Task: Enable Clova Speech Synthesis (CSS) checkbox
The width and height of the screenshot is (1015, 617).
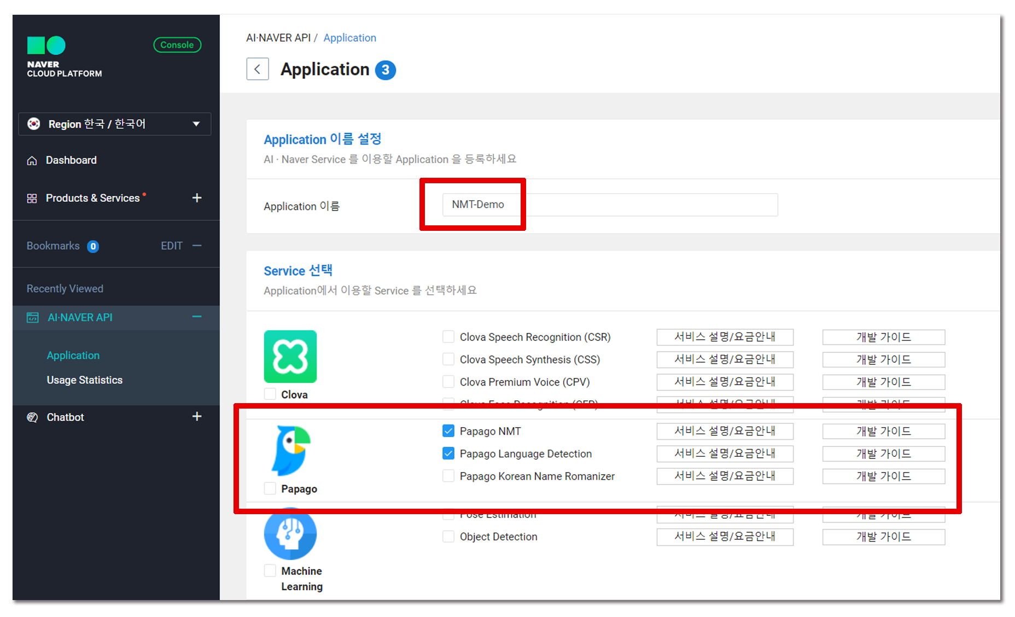Action: 448,359
